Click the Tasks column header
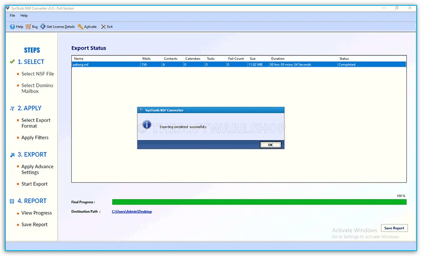Viewport: 422px width, 256px height. coord(211,59)
